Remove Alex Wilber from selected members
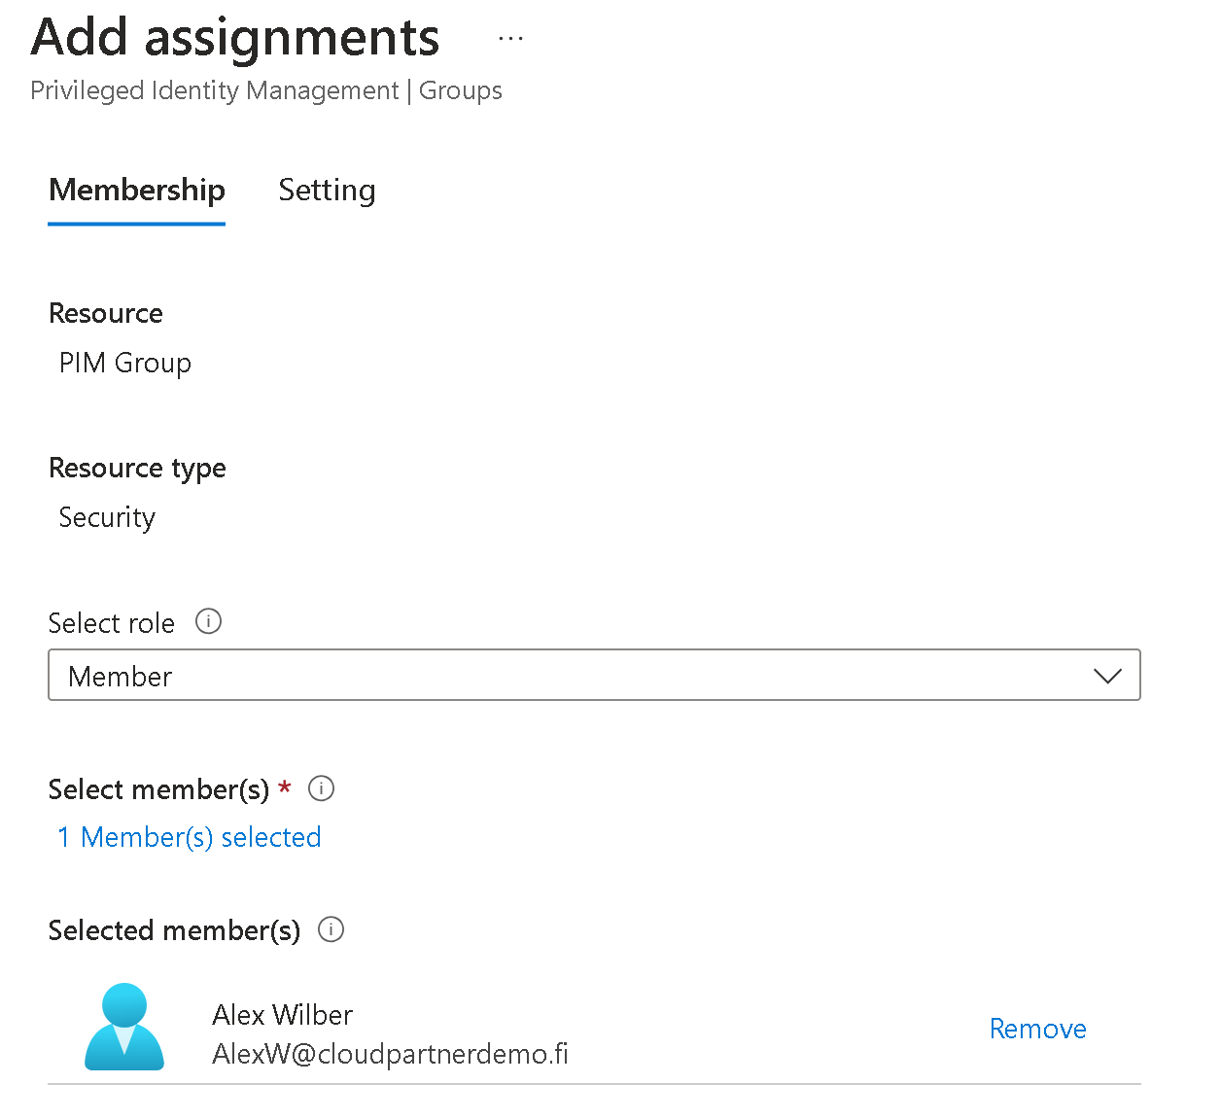Image resolution: width=1221 pixels, height=1119 pixels. [1037, 1029]
